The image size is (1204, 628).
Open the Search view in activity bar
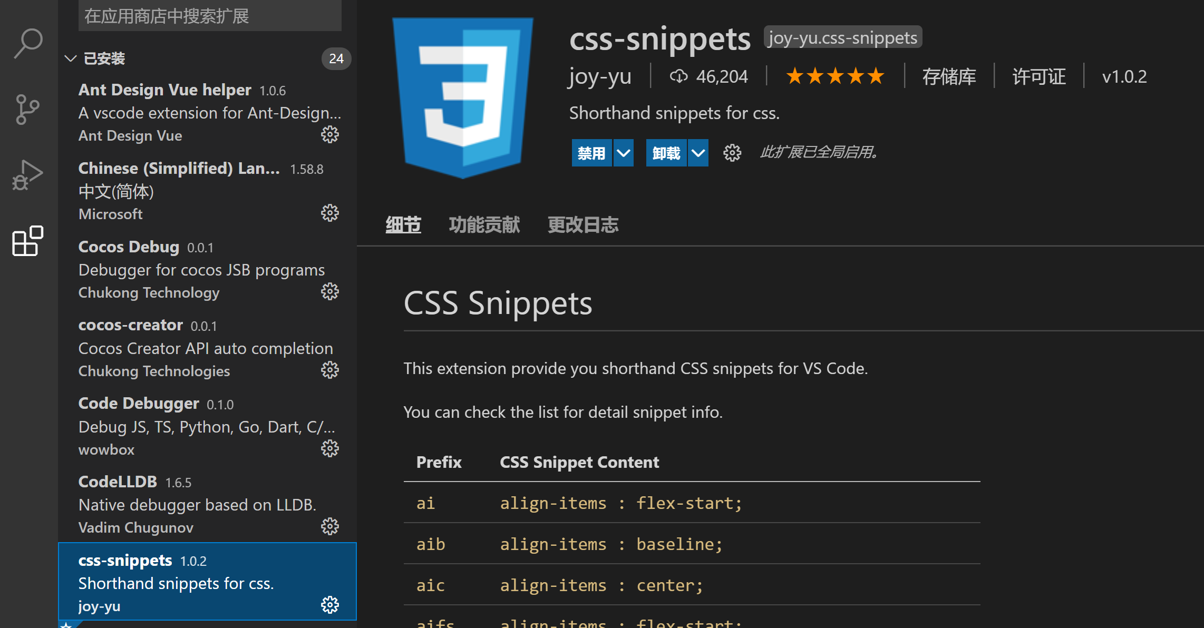28,43
